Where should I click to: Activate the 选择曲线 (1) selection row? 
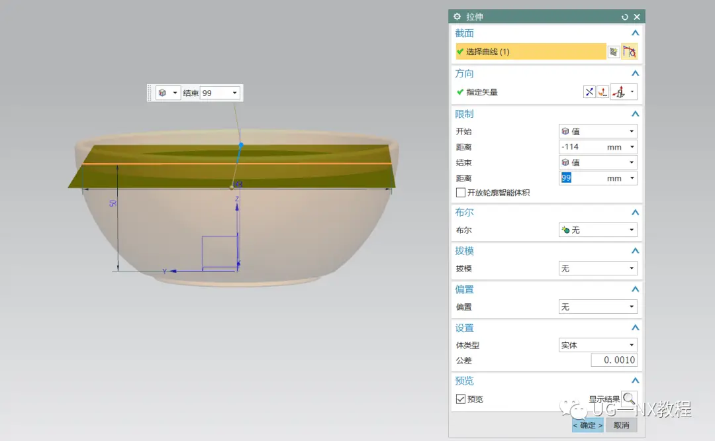[x=531, y=52]
